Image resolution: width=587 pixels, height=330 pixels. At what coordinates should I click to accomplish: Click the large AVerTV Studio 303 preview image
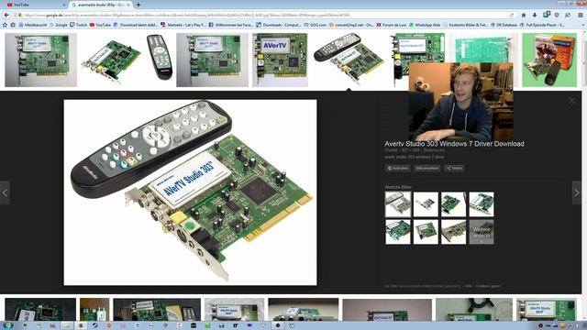tap(190, 192)
